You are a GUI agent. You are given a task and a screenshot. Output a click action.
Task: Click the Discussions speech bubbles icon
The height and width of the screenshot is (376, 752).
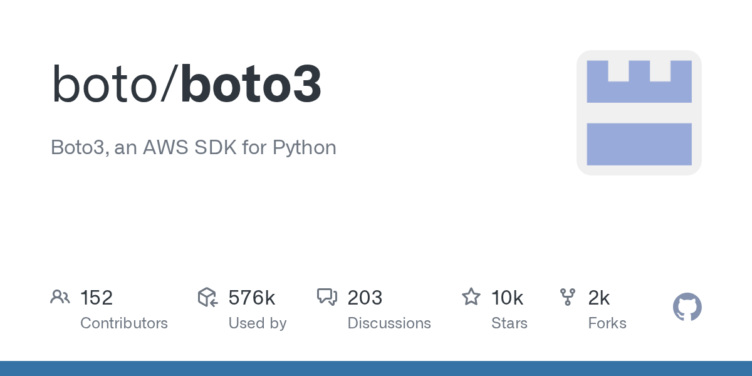click(x=327, y=297)
